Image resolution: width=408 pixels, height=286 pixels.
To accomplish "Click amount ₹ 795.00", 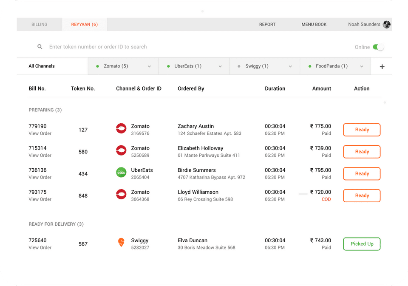I will pos(320,170).
